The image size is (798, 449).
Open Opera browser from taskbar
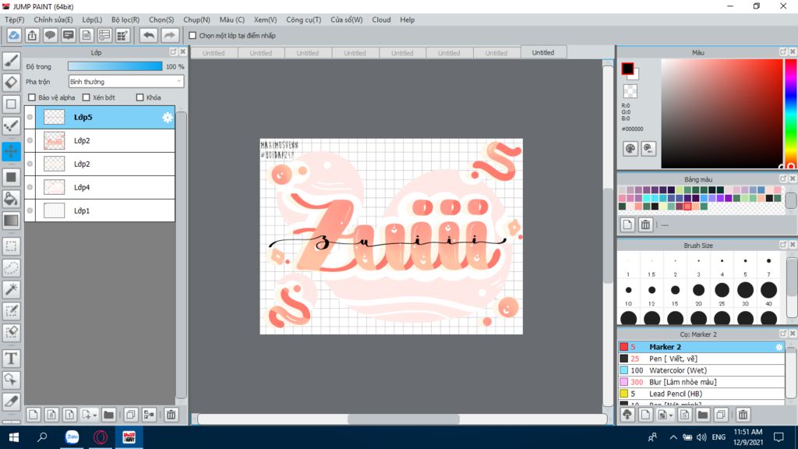pyautogui.click(x=101, y=437)
